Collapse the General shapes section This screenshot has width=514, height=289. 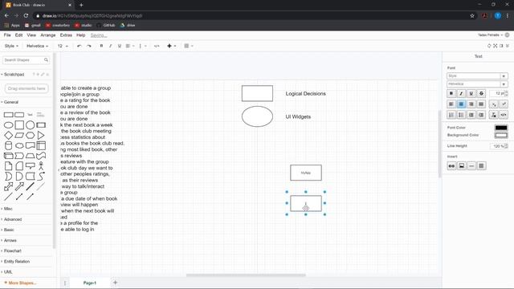(10, 102)
